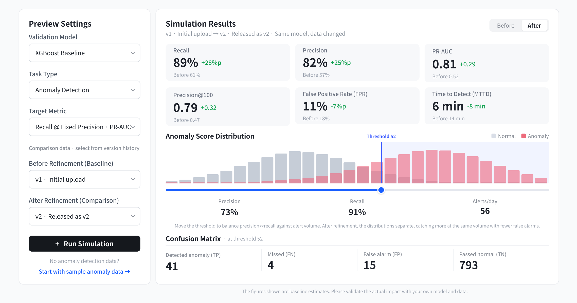The image size is (577, 303).
Task: Expand the Target Metric dropdown
Action: pyautogui.click(x=84, y=127)
